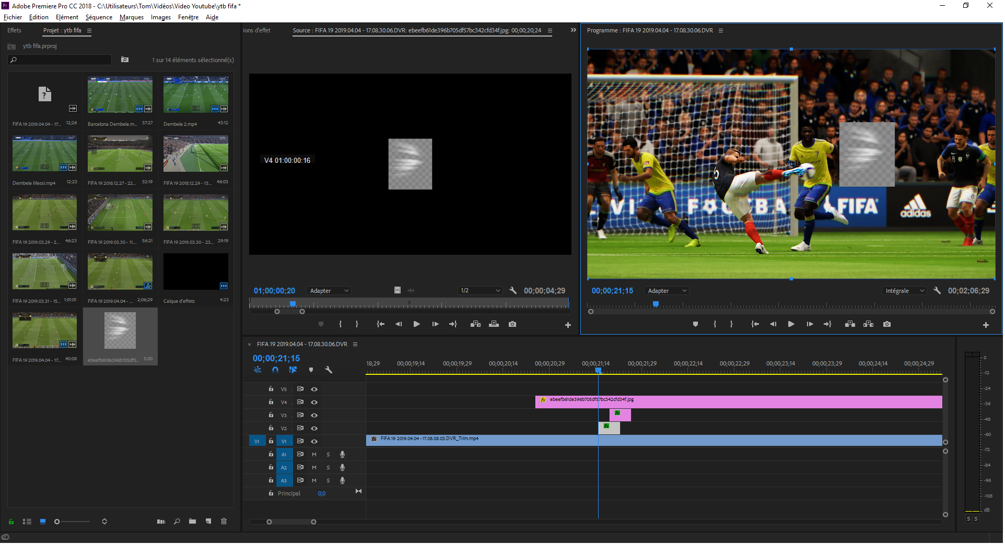Hide video track V4 output
This screenshot has height=544, width=1005.
click(x=314, y=403)
